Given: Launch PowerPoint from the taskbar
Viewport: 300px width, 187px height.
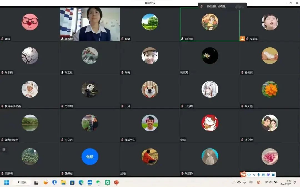Looking at the screenshot, I should point(116,182).
